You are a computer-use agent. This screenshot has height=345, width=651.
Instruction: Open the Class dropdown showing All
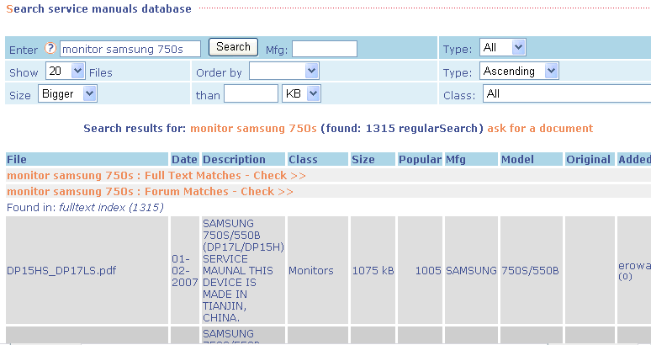(x=567, y=94)
